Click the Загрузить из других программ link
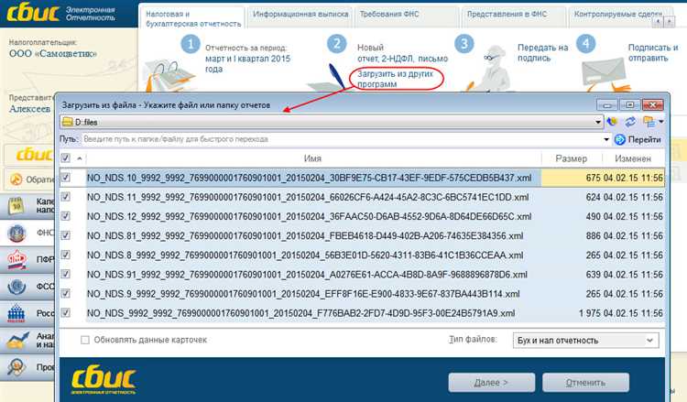This screenshot has width=687, height=402. [x=395, y=79]
